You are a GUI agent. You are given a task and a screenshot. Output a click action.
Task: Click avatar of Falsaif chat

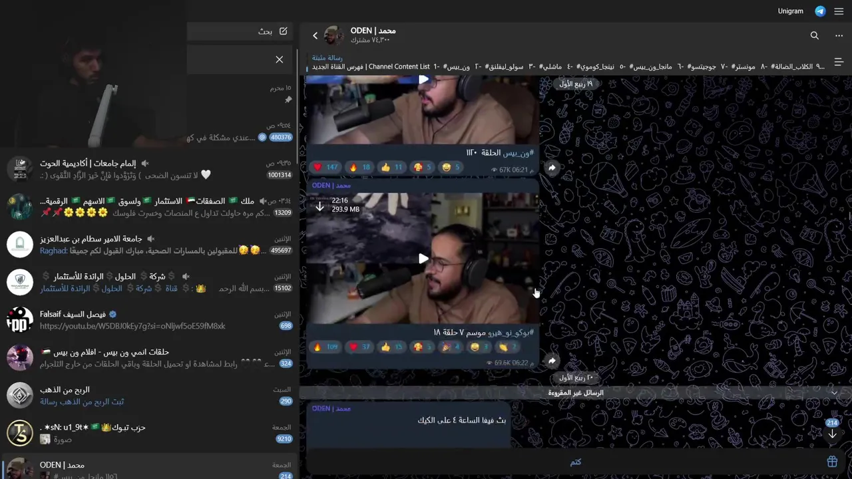[x=20, y=320]
